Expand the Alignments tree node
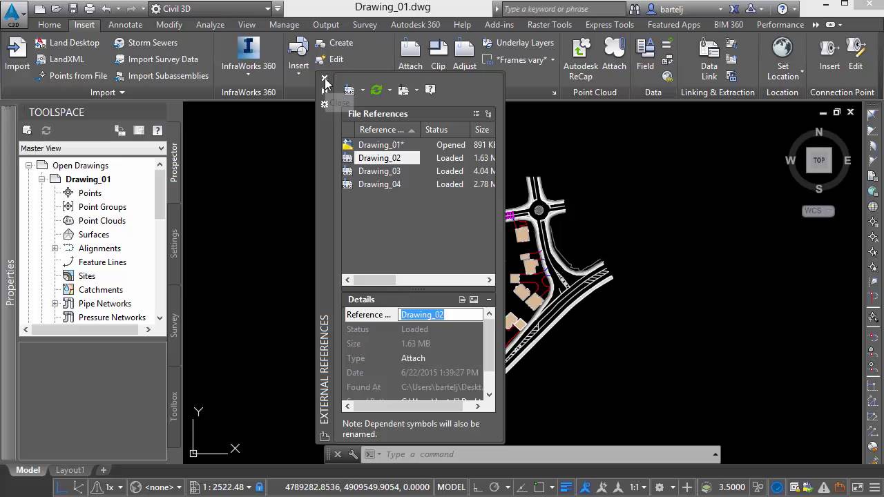This screenshot has width=884, height=497. [55, 248]
